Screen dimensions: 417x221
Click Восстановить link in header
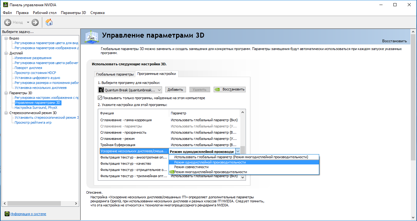pyautogui.click(x=394, y=41)
